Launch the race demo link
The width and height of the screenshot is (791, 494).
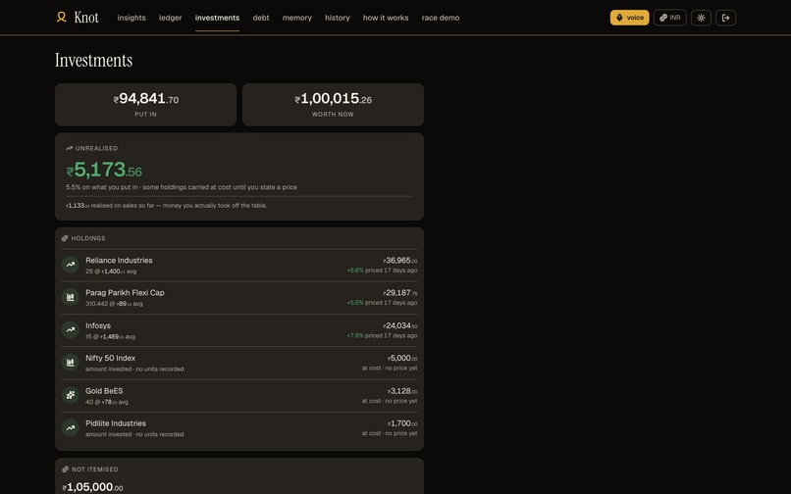click(441, 18)
